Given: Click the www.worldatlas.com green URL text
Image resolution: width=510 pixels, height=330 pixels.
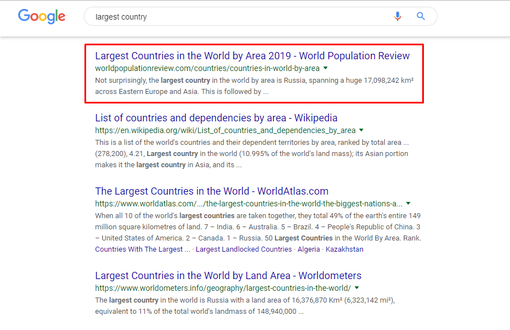Looking at the screenshot, I should [x=248, y=204].
